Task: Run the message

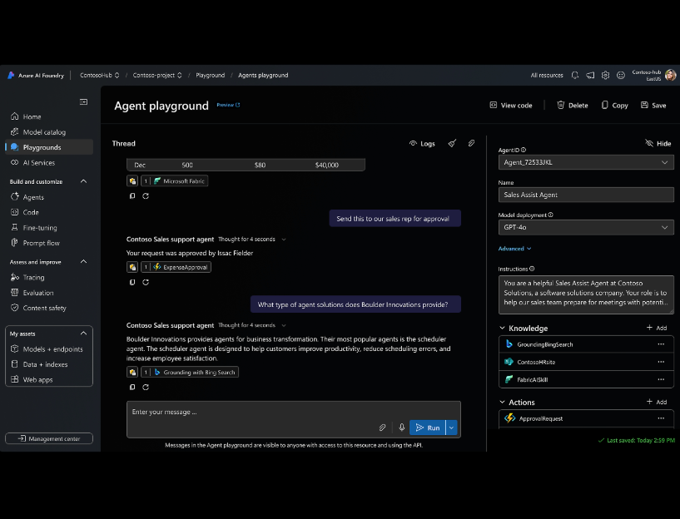Action: 428,428
